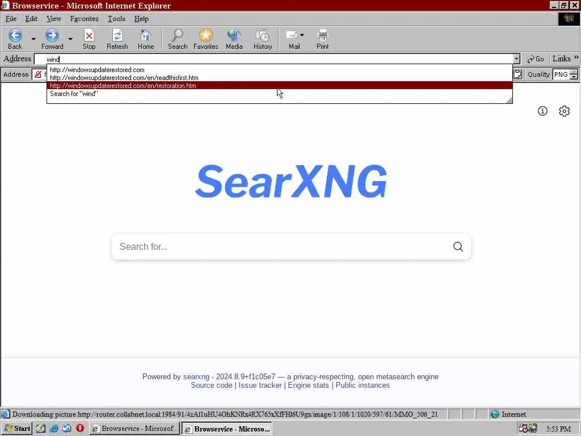
Task: Switch to first Browservice taskbar window
Action: tap(134, 429)
